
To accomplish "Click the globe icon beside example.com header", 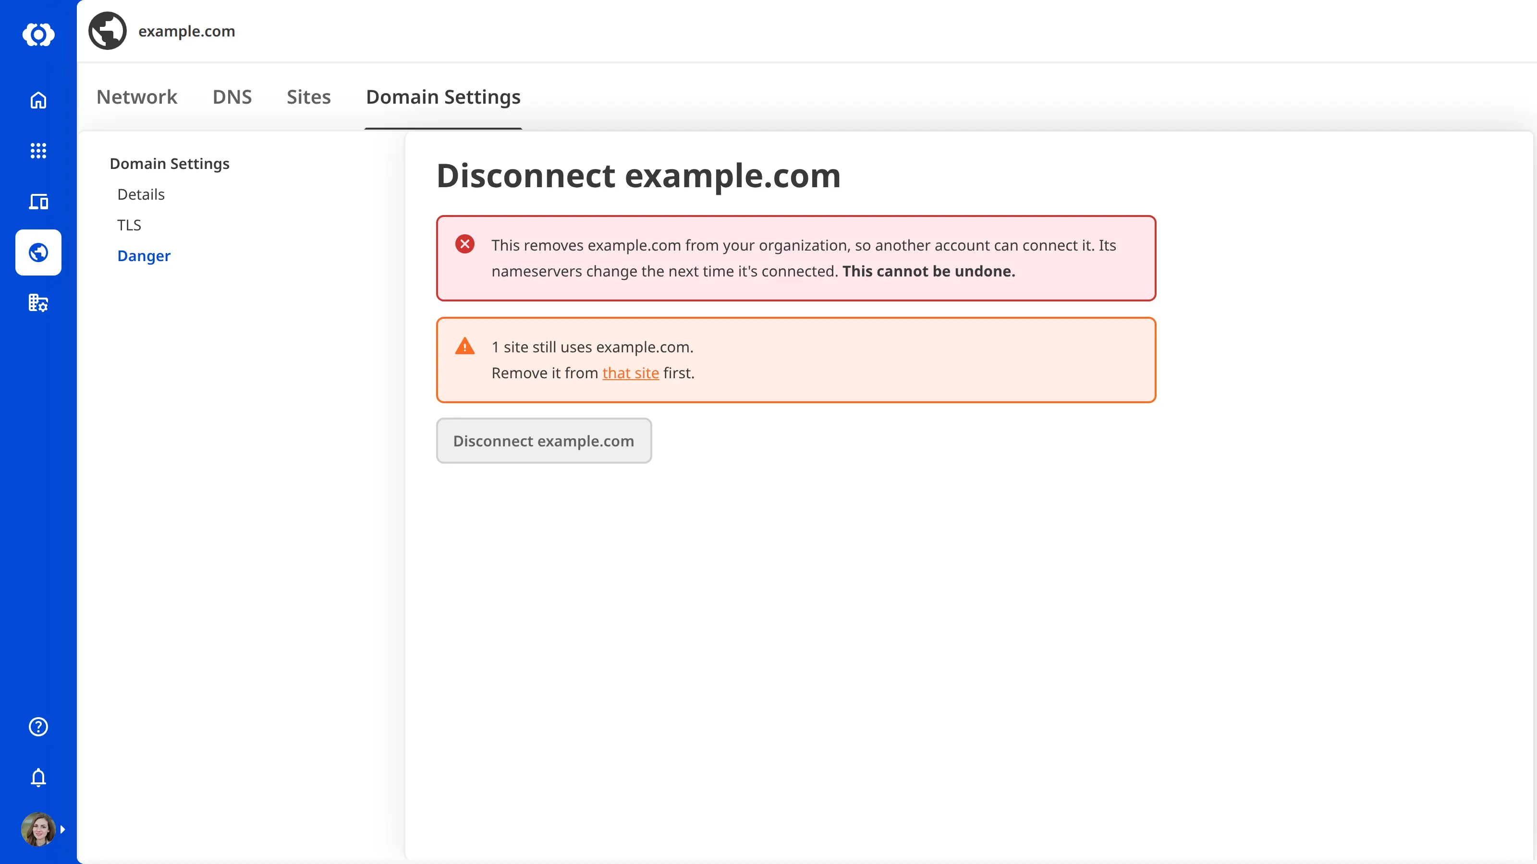I will click(108, 30).
